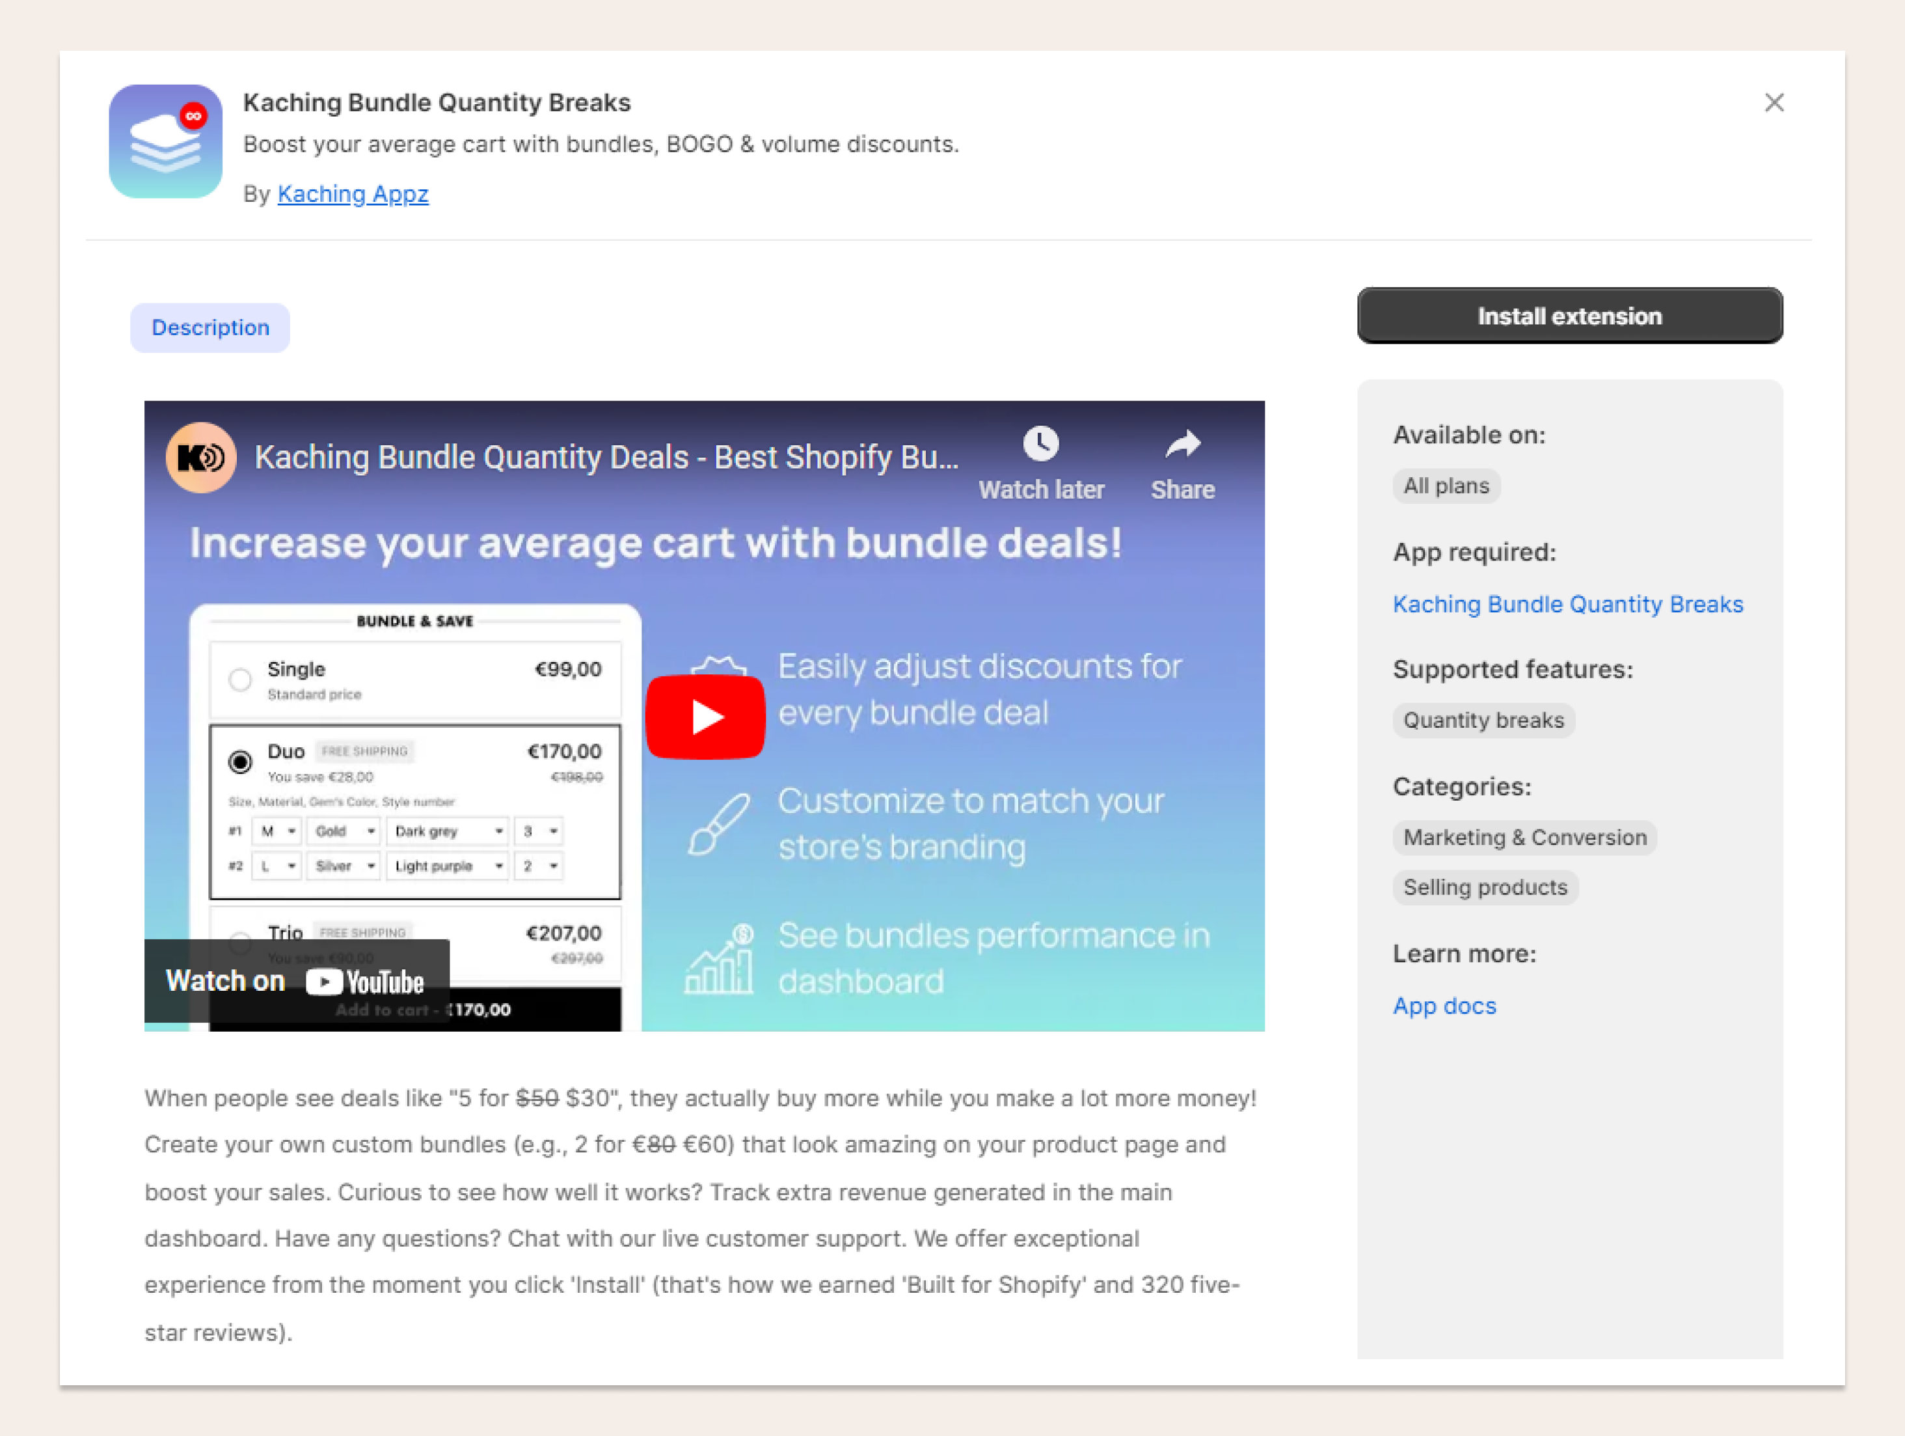Click the All plans tag
Viewport: 1905px width, 1436px height.
[1446, 486]
